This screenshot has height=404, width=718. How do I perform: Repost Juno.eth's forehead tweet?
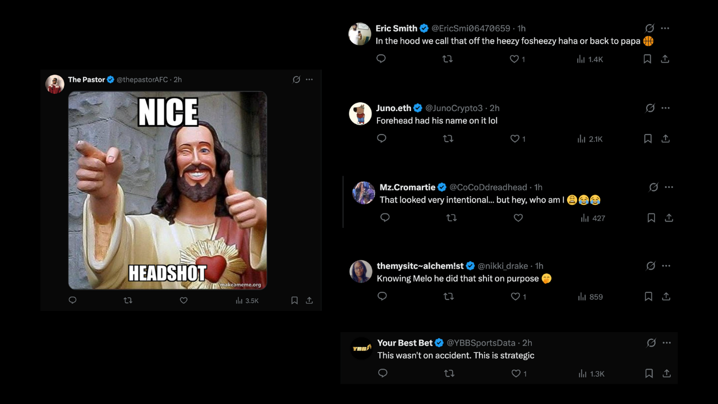(x=448, y=139)
